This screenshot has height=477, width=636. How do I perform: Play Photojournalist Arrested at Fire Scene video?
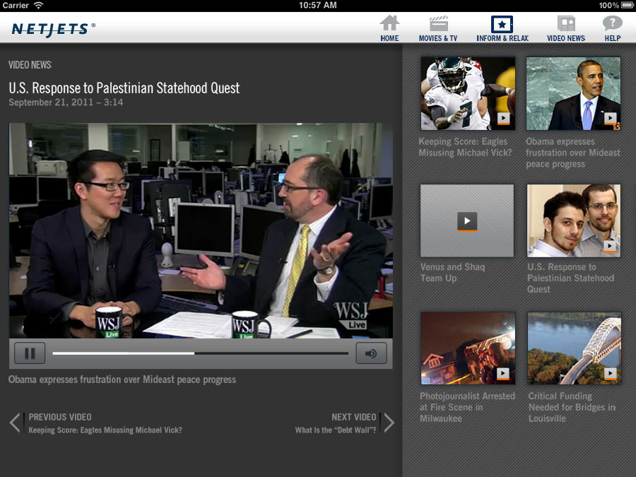tap(467, 349)
